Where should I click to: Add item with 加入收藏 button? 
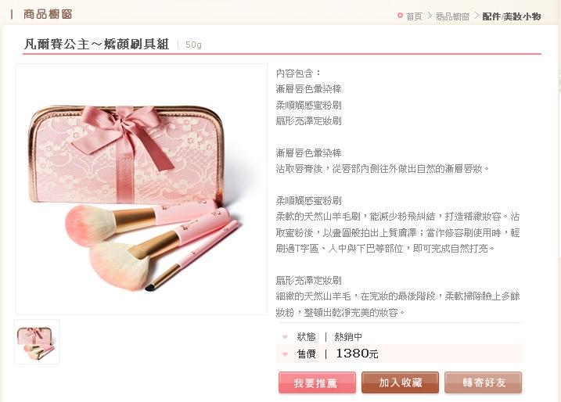400,382
